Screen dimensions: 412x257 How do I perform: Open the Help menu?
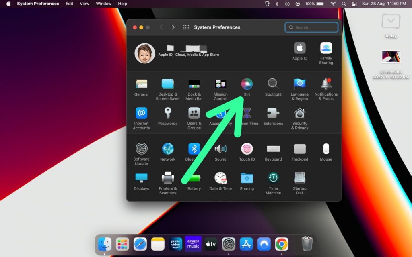(x=122, y=4)
